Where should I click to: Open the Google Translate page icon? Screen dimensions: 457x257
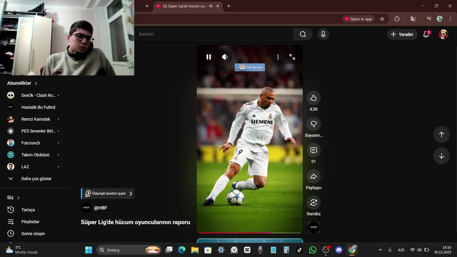click(x=413, y=19)
